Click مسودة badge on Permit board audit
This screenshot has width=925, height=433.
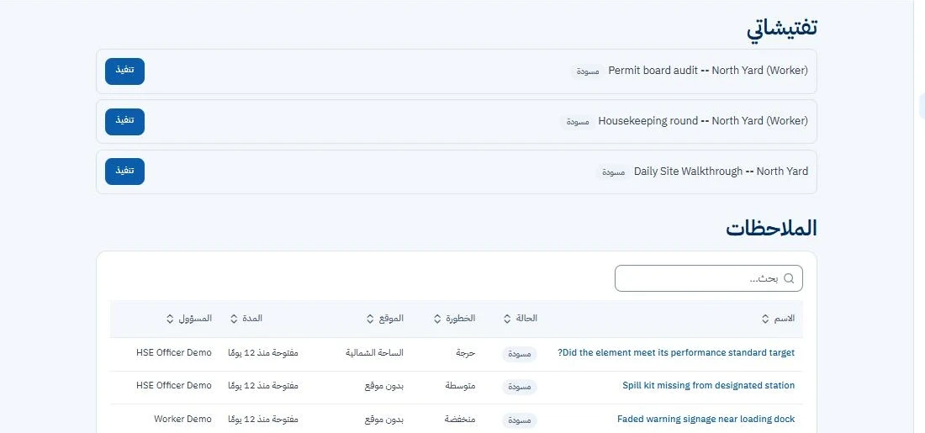pos(588,71)
